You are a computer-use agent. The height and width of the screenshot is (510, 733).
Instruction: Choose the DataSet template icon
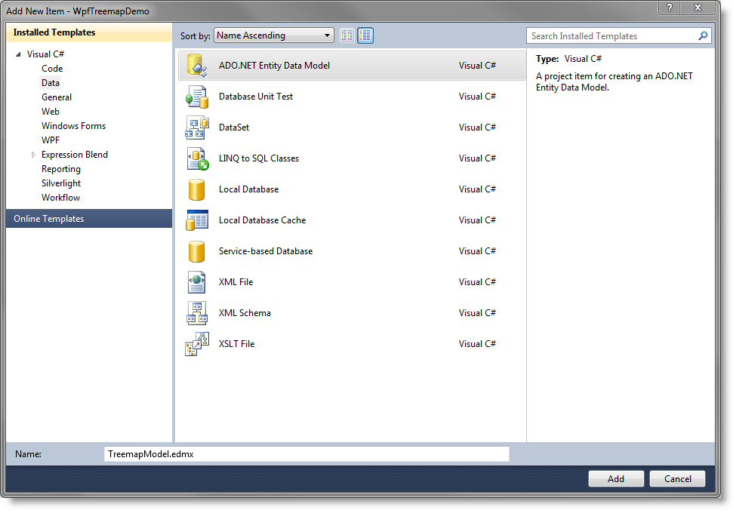pos(196,127)
